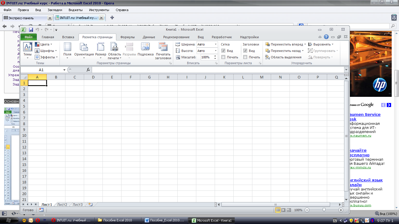Click Naumen Service Desk ad link
Viewport: 399px width, 224px height.
tap(365, 117)
